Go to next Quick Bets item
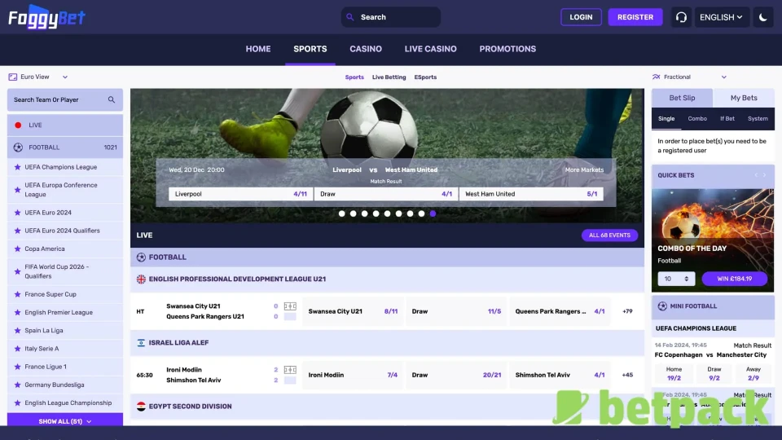The width and height of the screenshot is (782, 440). click(765, 175)
